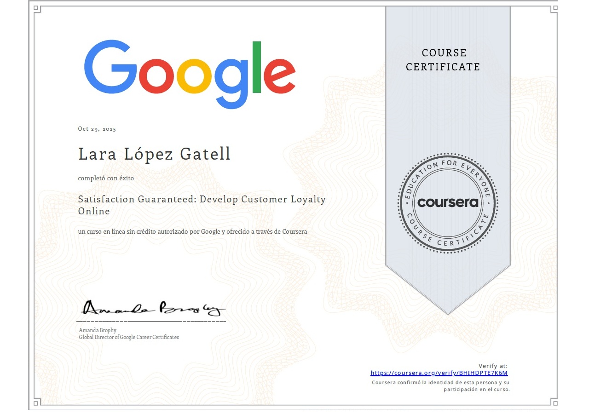Click the recipient name Lara López Gatell
Screen dimensions: 589x414
tap(154, 154)
